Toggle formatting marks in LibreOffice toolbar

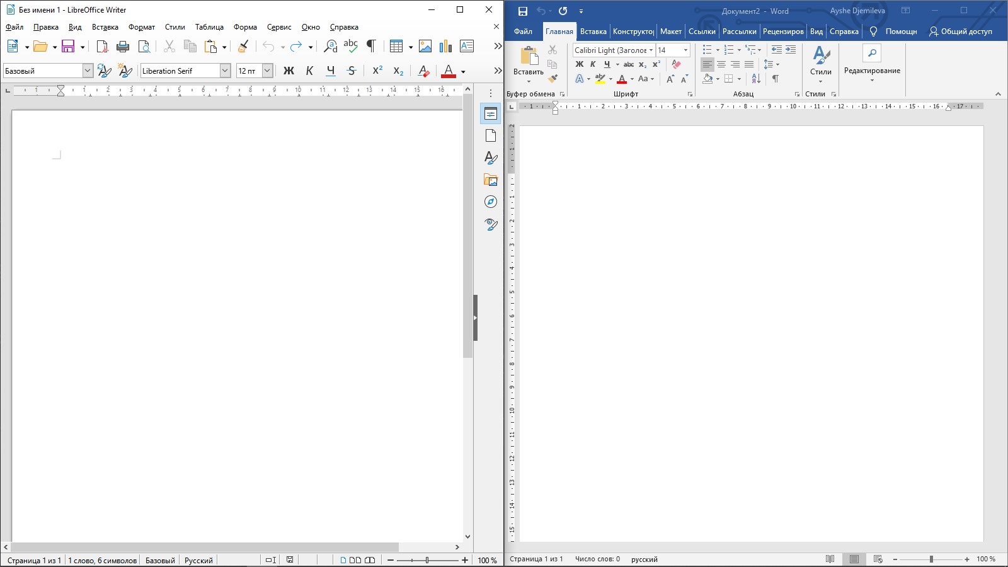(x=371, y=47)
